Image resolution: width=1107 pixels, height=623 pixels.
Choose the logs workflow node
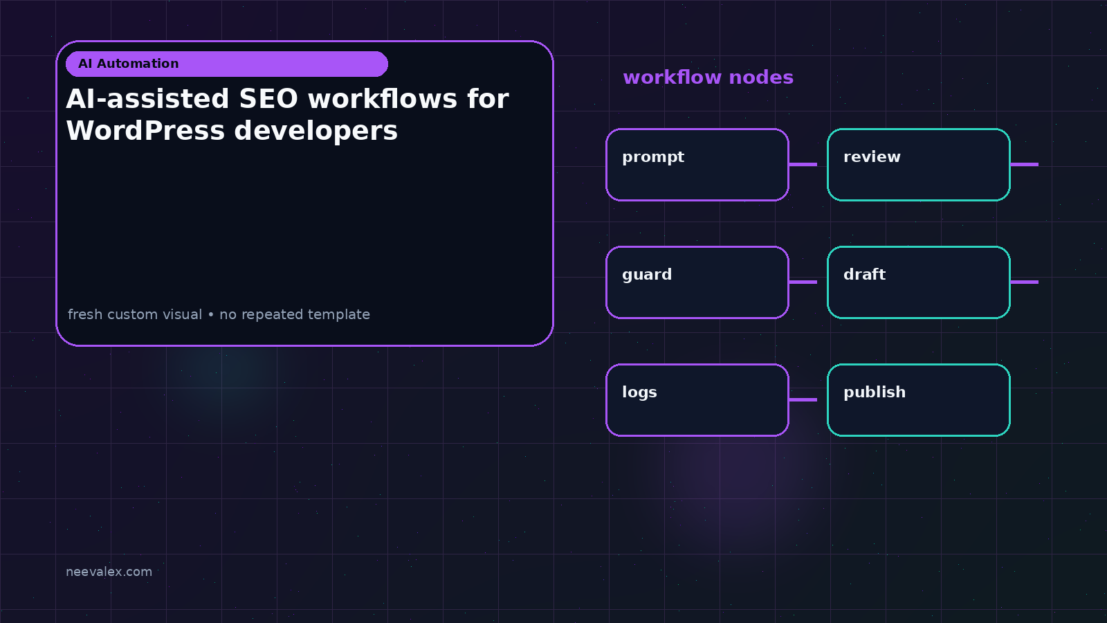697,400
